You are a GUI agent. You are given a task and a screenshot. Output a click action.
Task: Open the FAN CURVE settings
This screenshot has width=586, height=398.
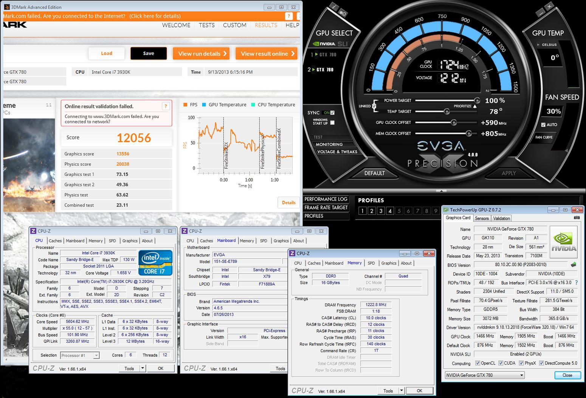[544, 137]
